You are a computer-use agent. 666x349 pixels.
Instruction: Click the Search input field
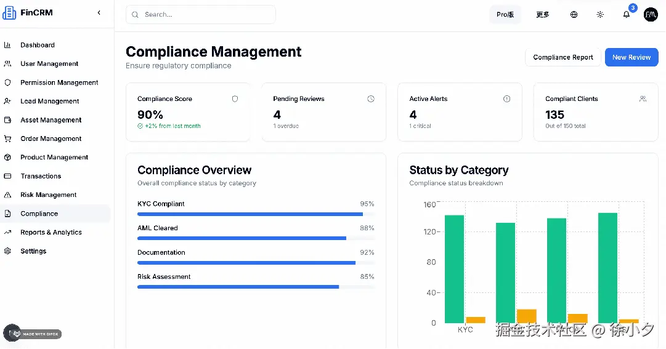[200, 14]
